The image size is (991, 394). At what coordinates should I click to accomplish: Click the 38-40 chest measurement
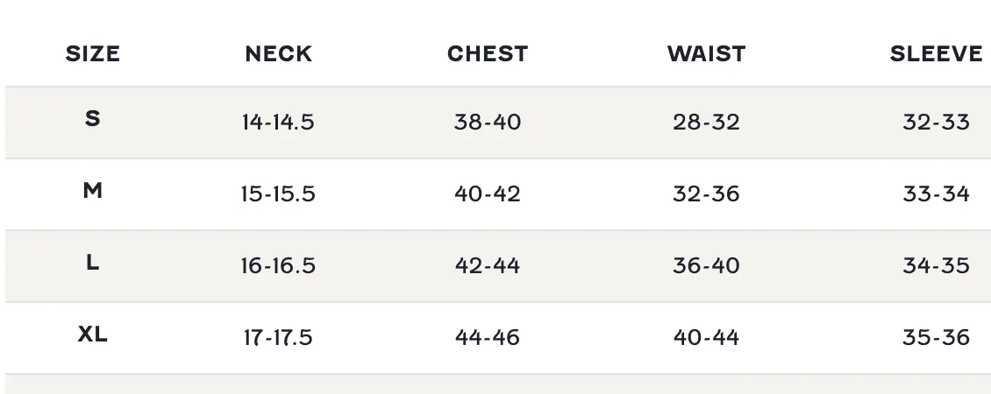tap(488, 122)
